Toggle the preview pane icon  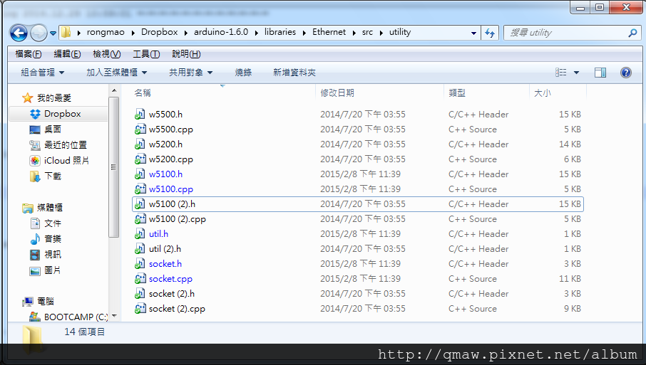click(600, 73)
